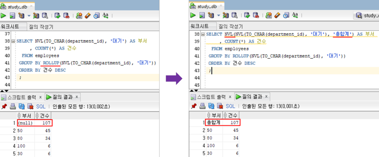Click Clear eraser icon in left window
The width and height of the screenshot is (379, 157).
click(88, 16)
